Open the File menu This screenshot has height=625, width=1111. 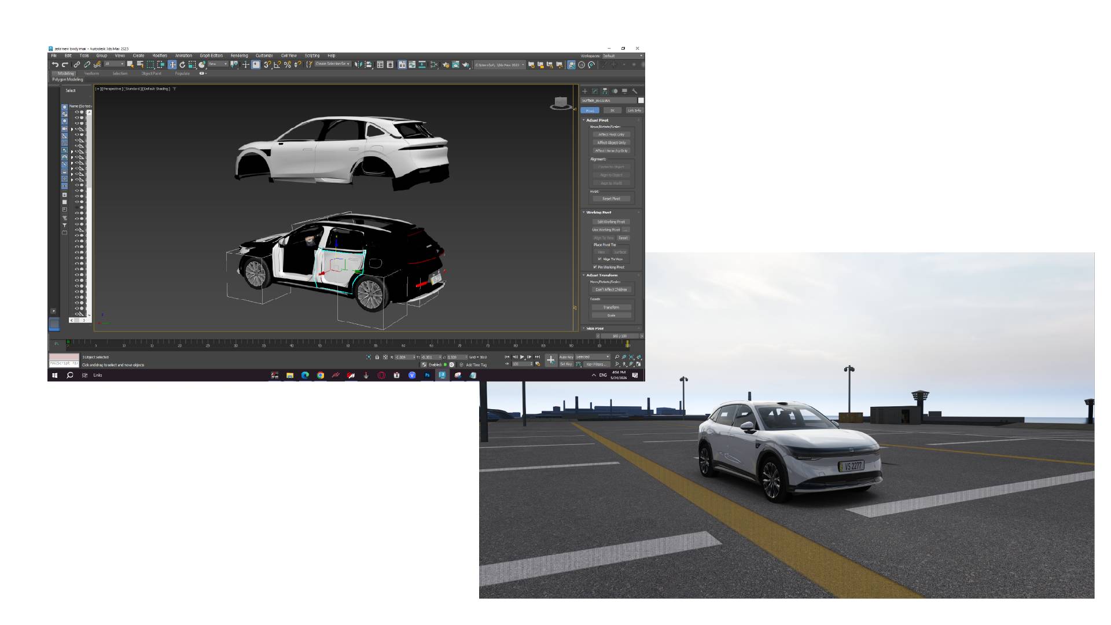pyautogui.click(x=54, y=56)
